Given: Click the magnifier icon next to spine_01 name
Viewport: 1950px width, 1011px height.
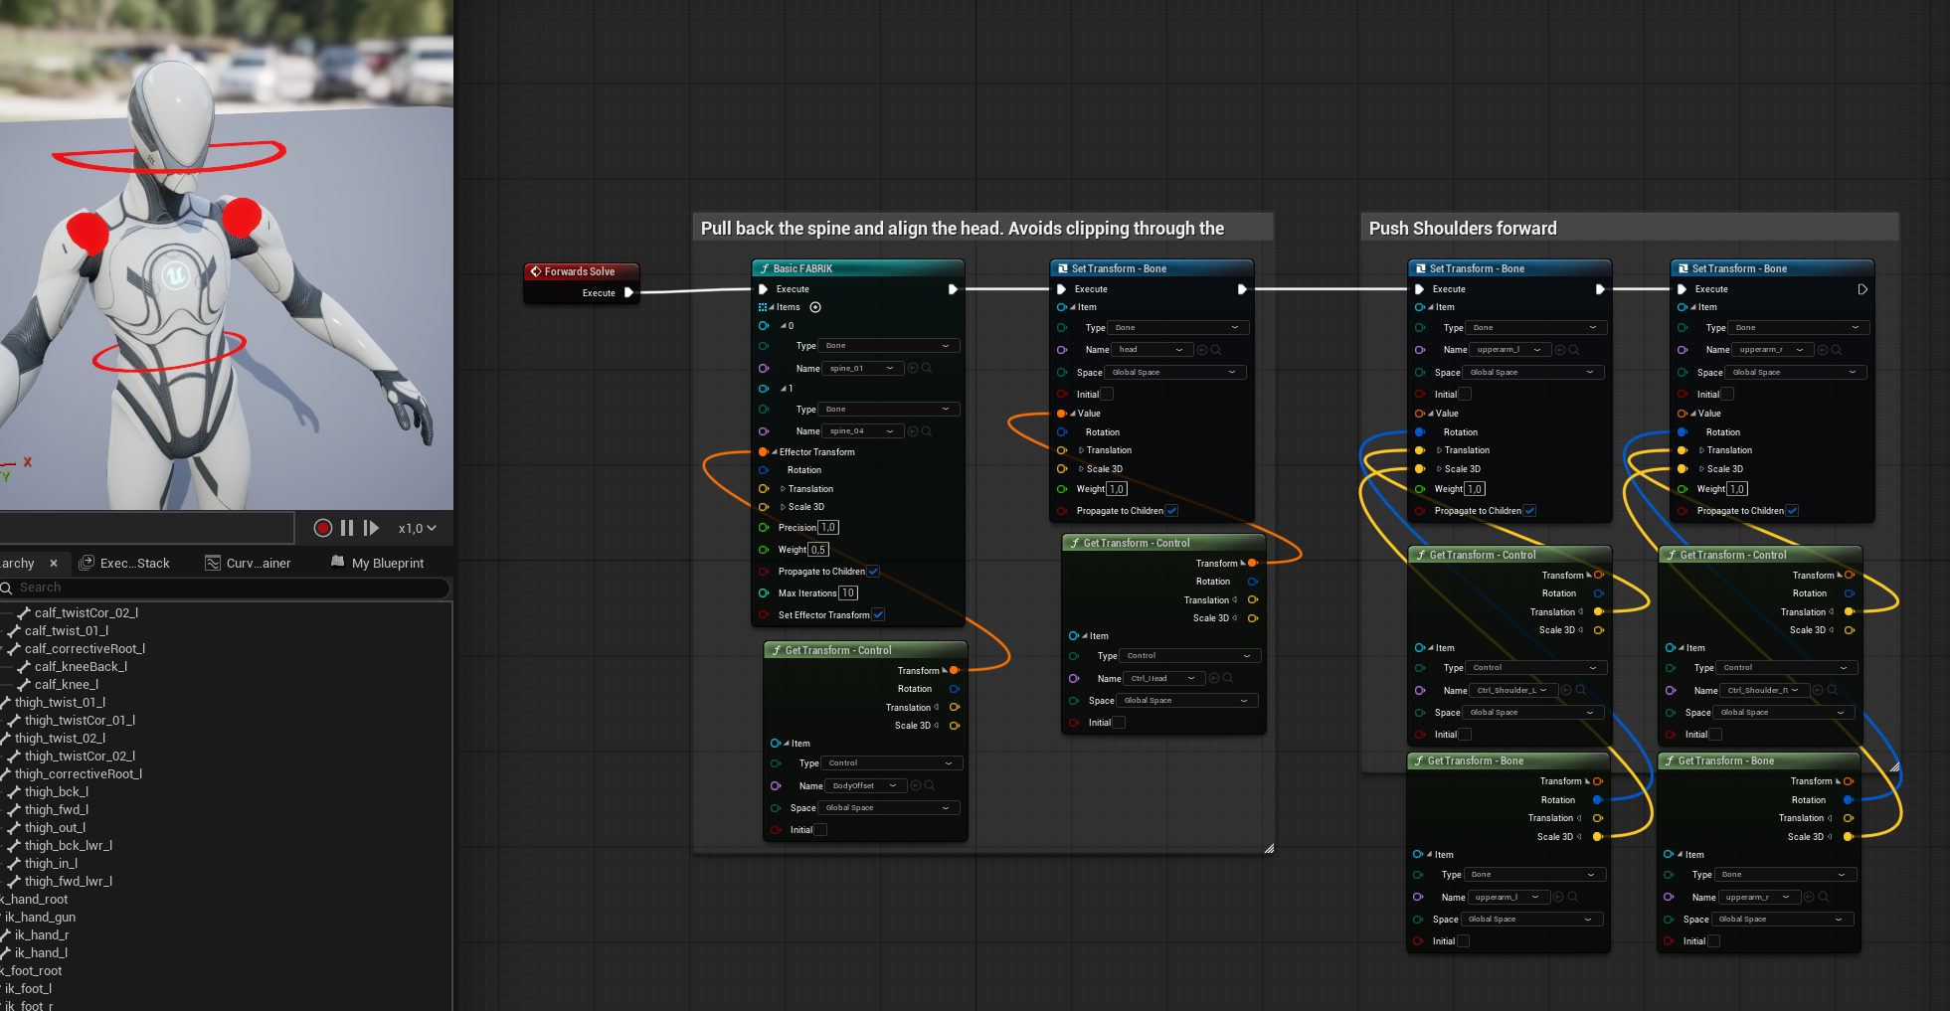Looking at the screenshot, I should click(927, 368).
